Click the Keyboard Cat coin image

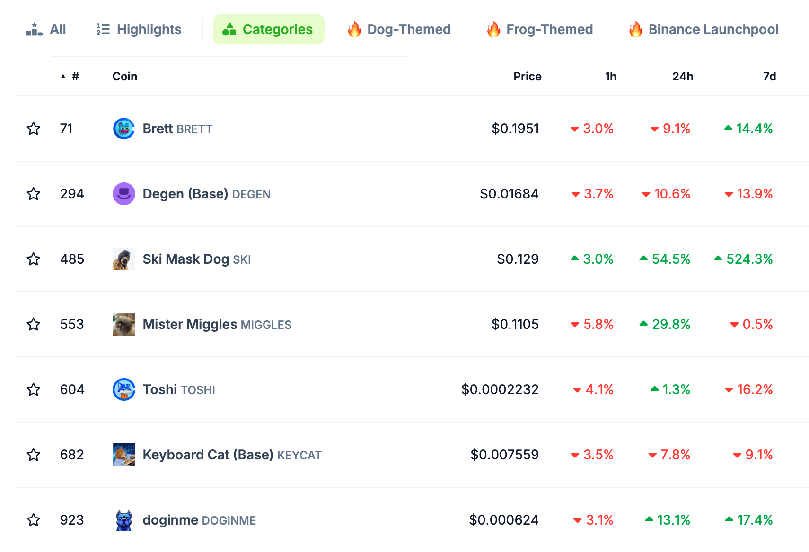coord(123,455)
